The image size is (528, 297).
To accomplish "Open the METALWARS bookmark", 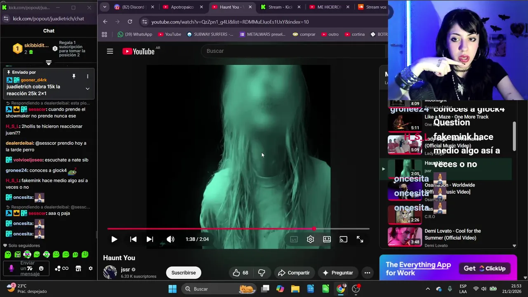I will [x=262, y=34].
